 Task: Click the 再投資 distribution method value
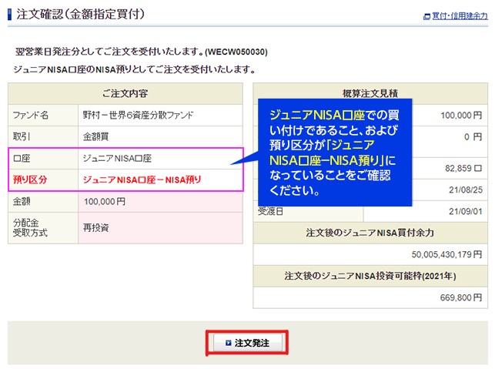click(x=96, y=228)
